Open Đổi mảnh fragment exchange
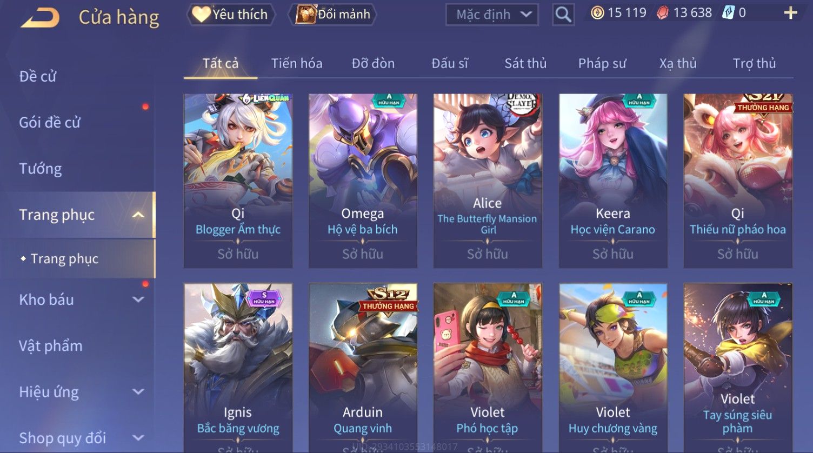Screen dimensions: 813x453 pyautogui.click(x=332, y=15)
